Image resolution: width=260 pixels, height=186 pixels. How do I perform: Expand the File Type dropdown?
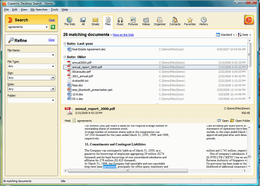tap(53, 66)
